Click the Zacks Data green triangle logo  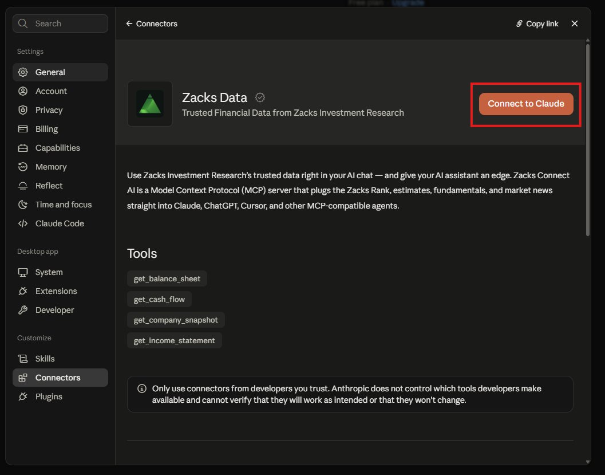[150, 104]
